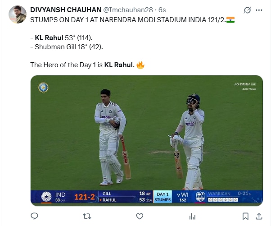The height and width of the screenshot is (226, 271).
Task: Open Divyansh Chauhan's profile picture
Action: [18, 14]
